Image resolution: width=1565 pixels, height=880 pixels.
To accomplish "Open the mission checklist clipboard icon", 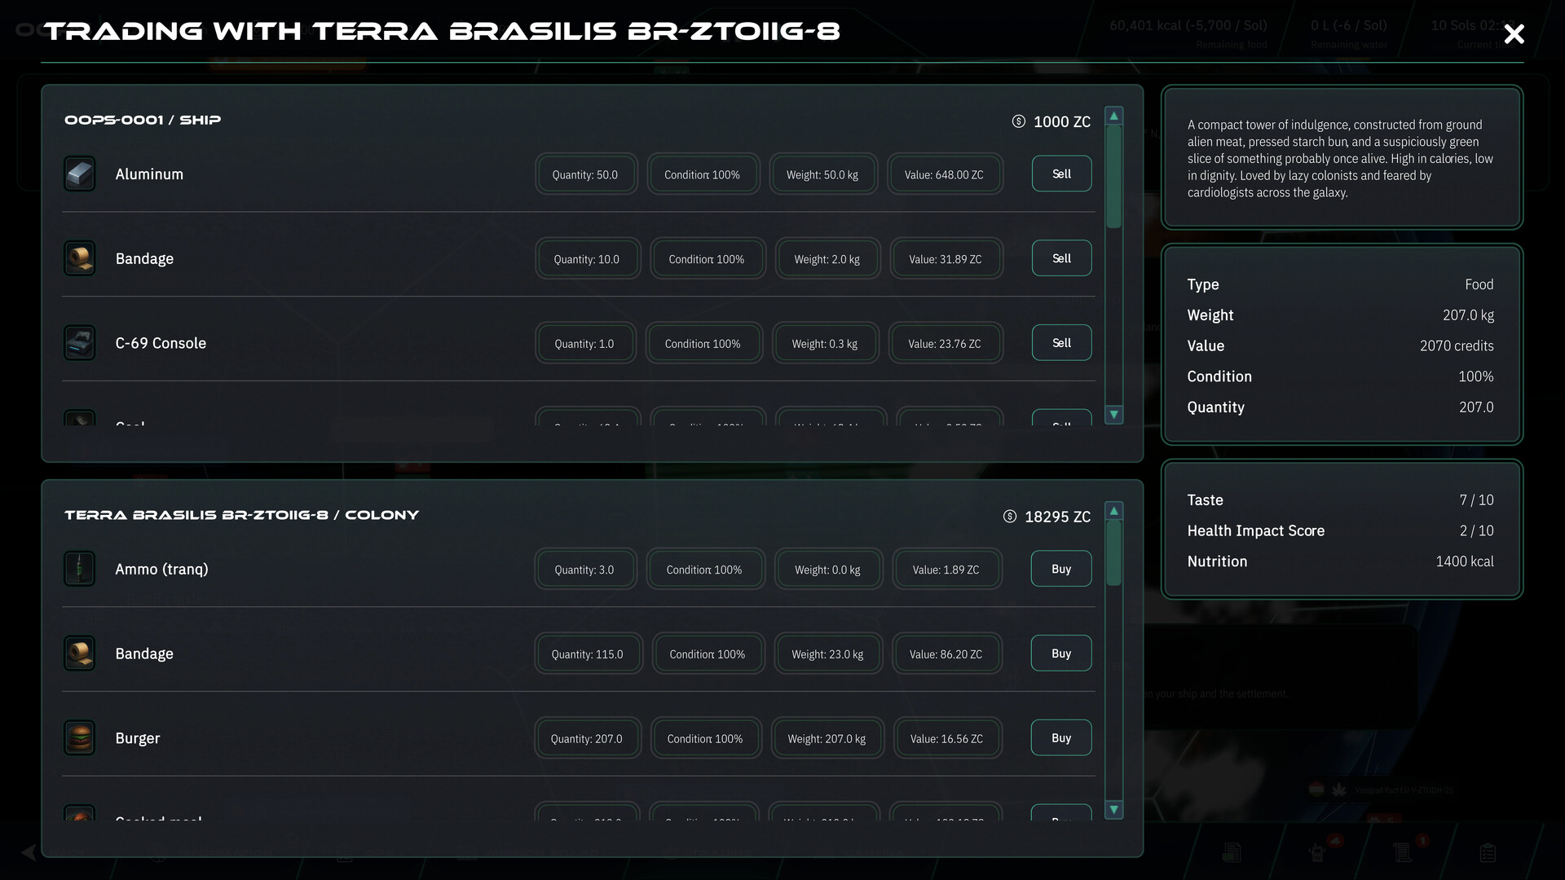I will click(1486, 852).
